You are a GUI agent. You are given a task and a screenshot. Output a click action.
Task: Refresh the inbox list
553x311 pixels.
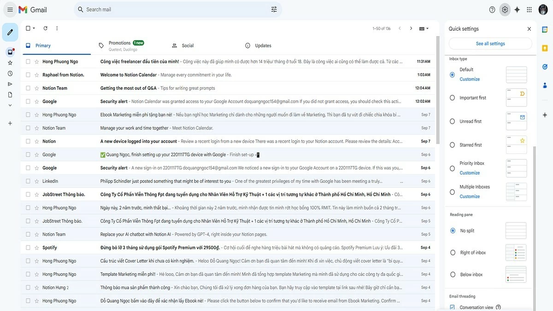[45, 28]
